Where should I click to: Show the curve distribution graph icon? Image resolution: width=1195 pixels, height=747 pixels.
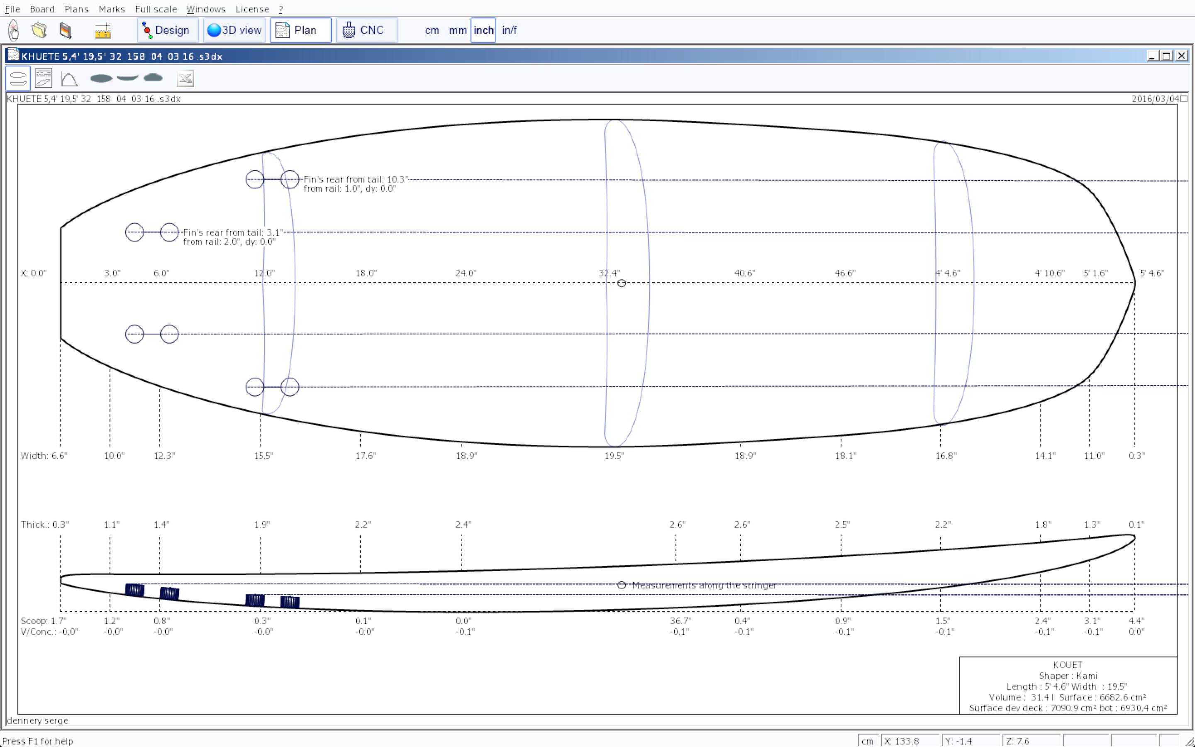(69, 78)
